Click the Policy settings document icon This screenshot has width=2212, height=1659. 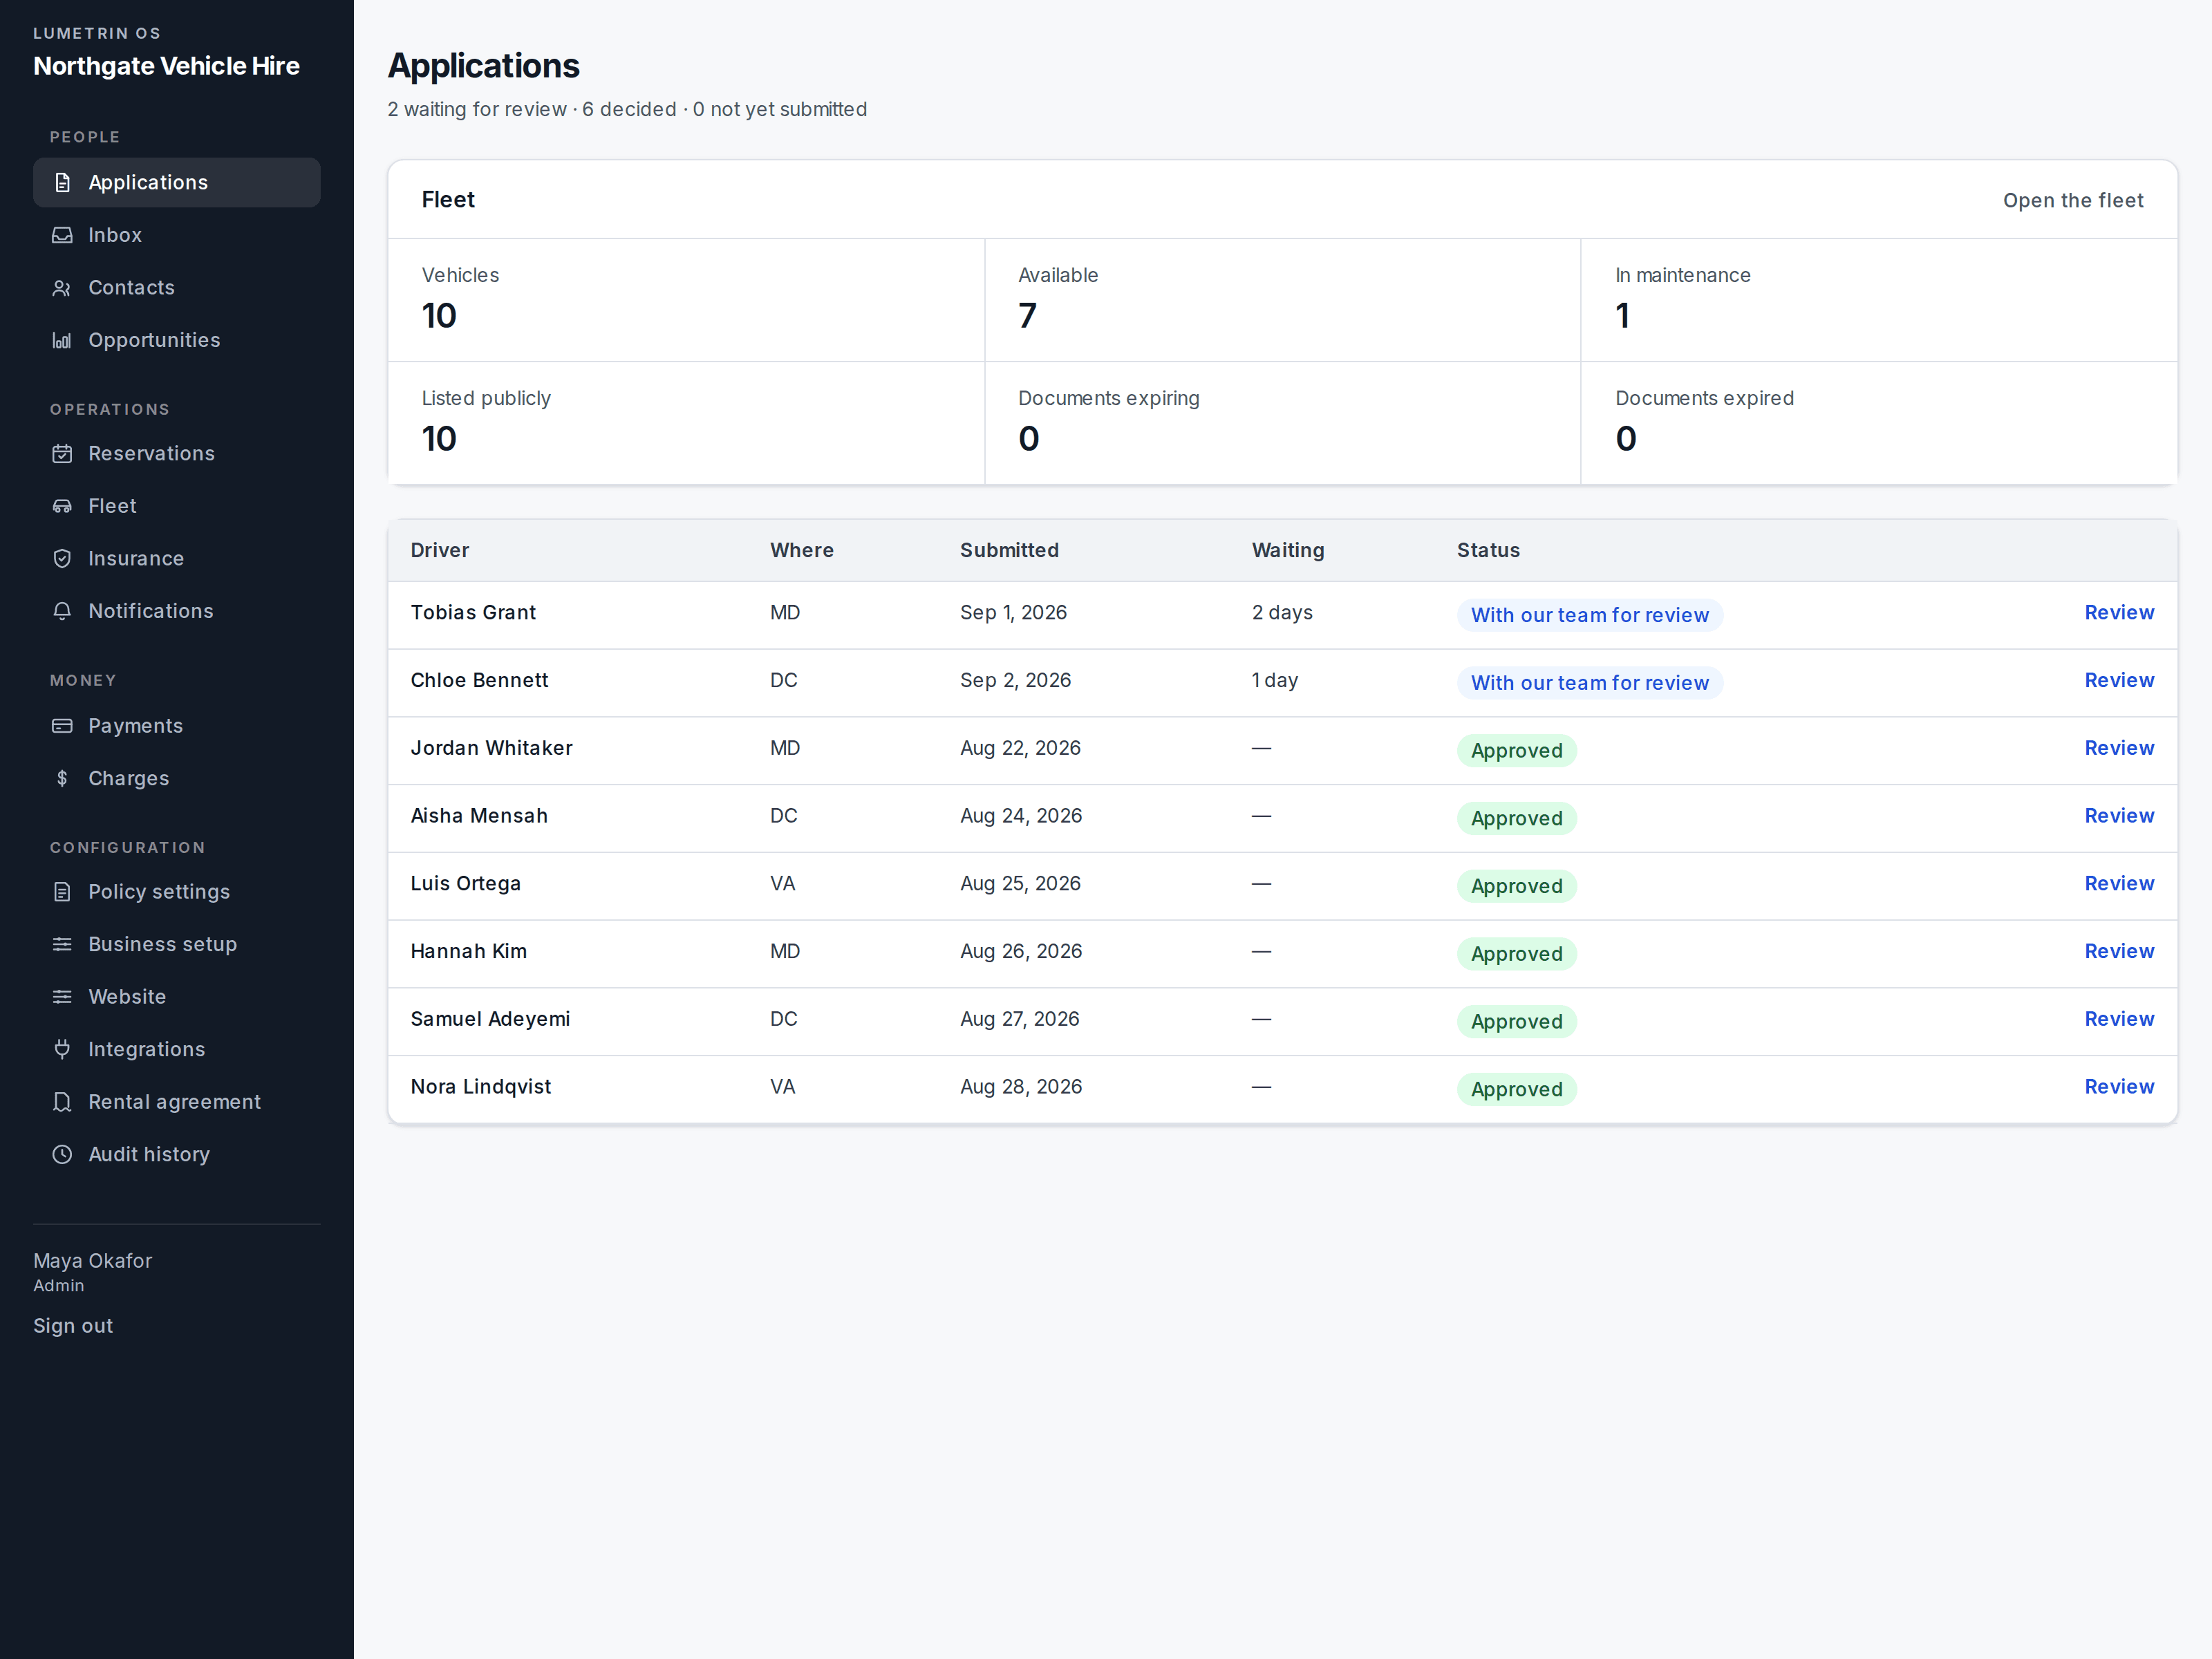pos(62,892)
